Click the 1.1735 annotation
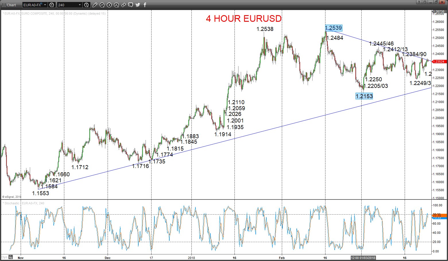Viewport: 448px width, 261px height. (x=157, y=161)
